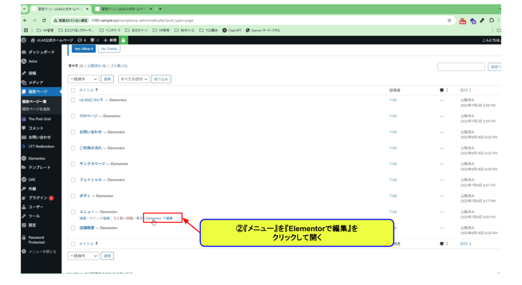Screen dimensions: 522x285
Task: Check the お問い合わせ page row checkbox
Action: [73, 132]
